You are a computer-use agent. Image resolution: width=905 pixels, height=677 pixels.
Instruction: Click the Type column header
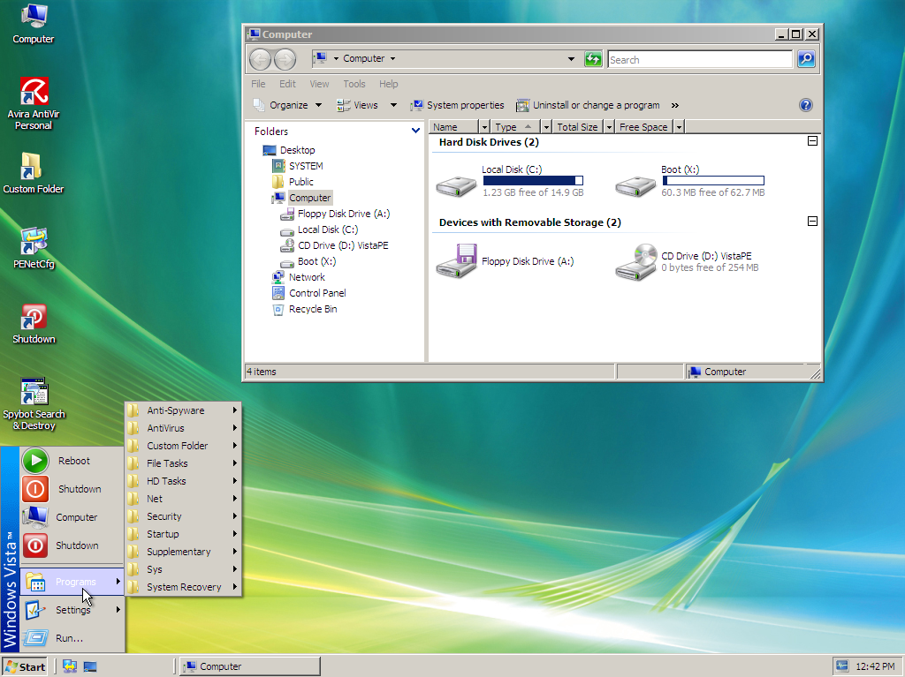515,127
